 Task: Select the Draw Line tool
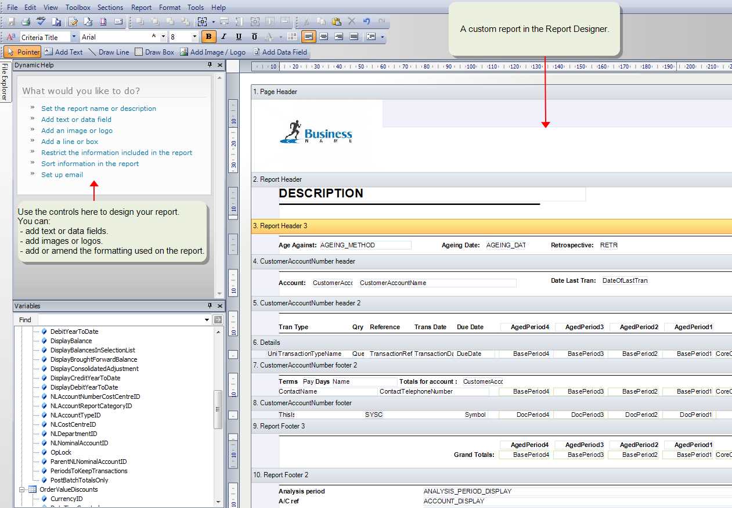[x=109, y=52]
